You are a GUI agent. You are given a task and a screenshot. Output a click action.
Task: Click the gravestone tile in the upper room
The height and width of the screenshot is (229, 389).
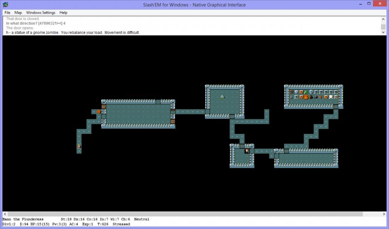222,97
